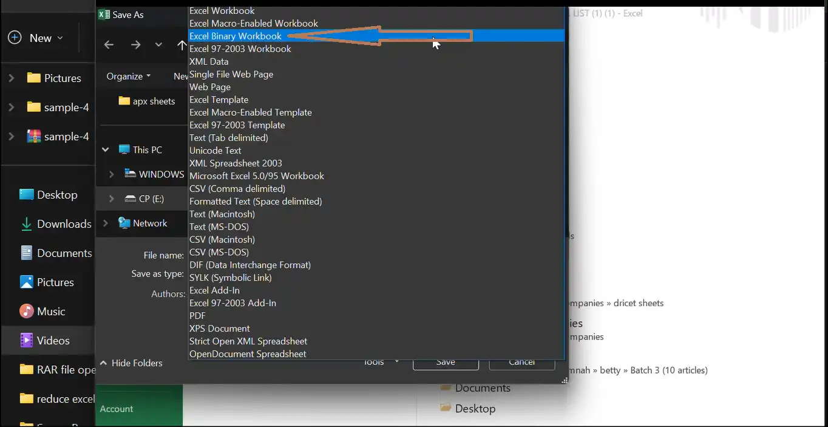The image size is (828, 427).
Task: Open Documents in Explorer sidebar
Action: pos(56,253)
